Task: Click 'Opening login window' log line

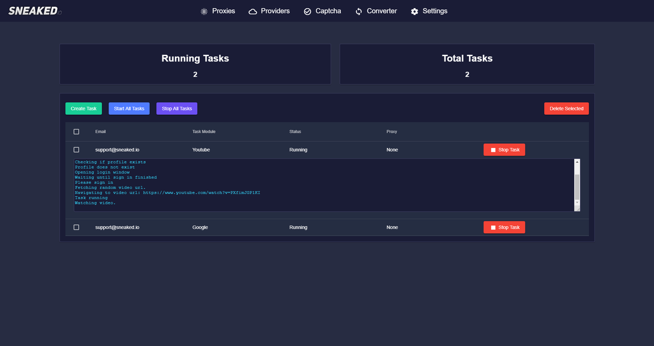Action: [x=102, y=172]
